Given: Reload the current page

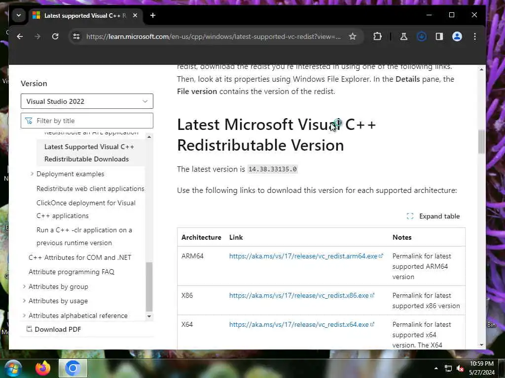Looking at the screenshot, I should coord(55,36).
